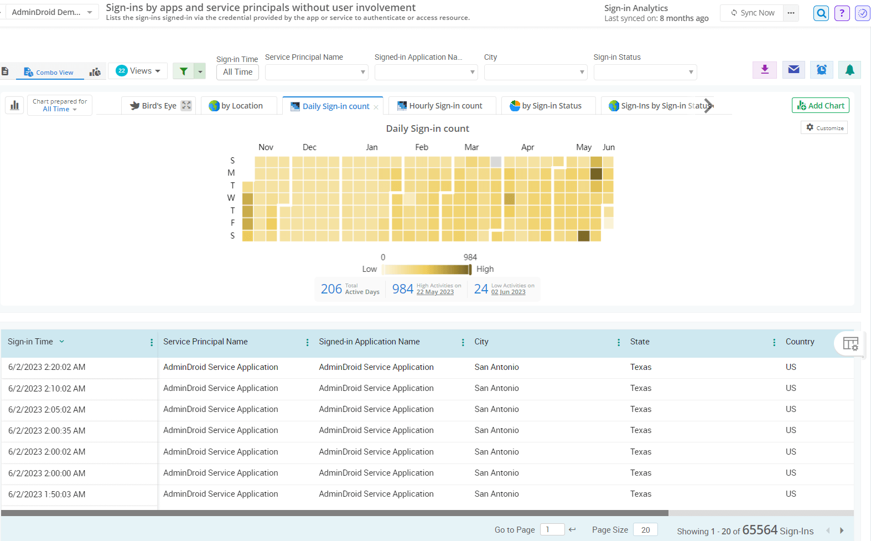
Task: Open the help question mark icon
Action: click(x=842, y=13)
